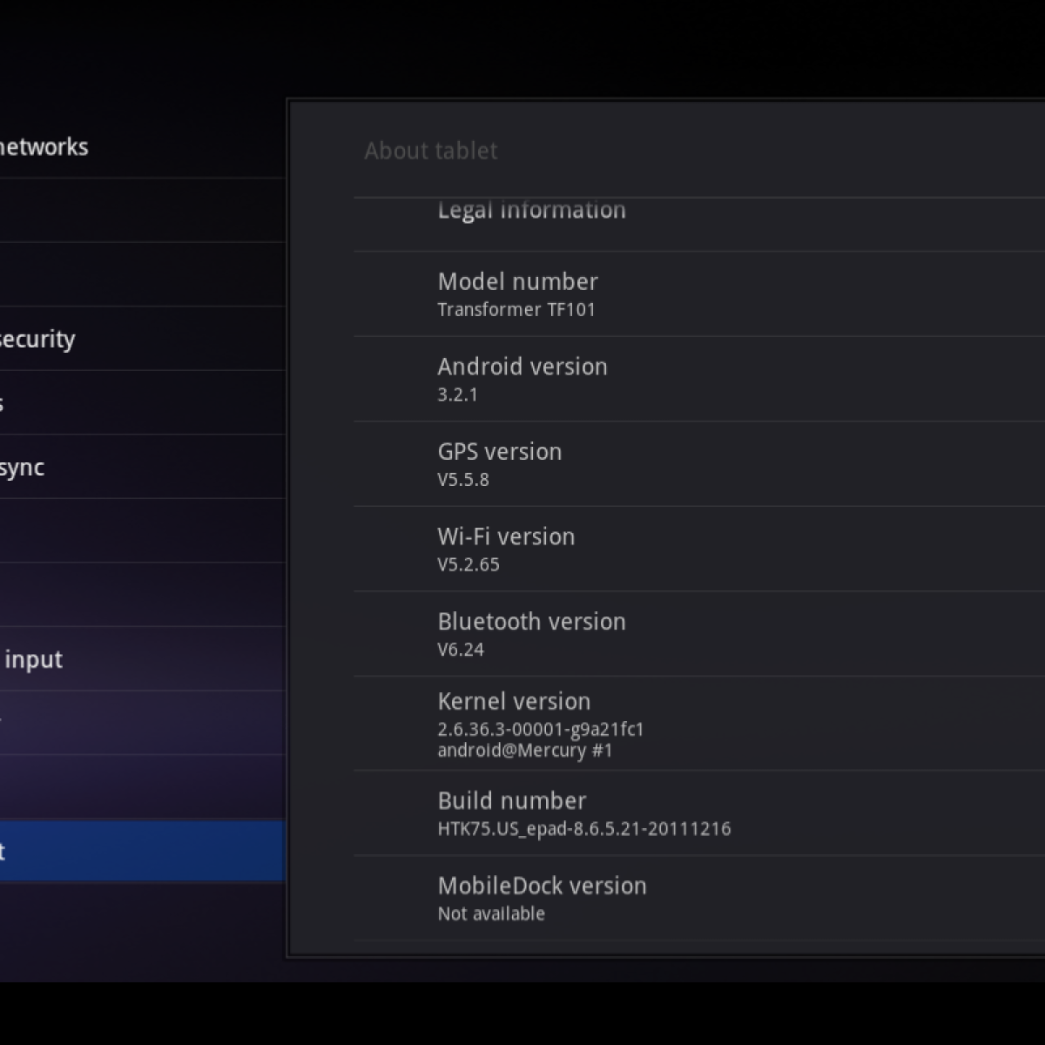The height and width of the screenshot is (1045, 1045).
Task: Go to the input settings category
Action: point(33,659)
